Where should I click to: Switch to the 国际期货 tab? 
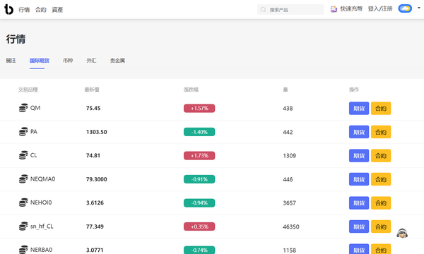(x=40, y=61)
